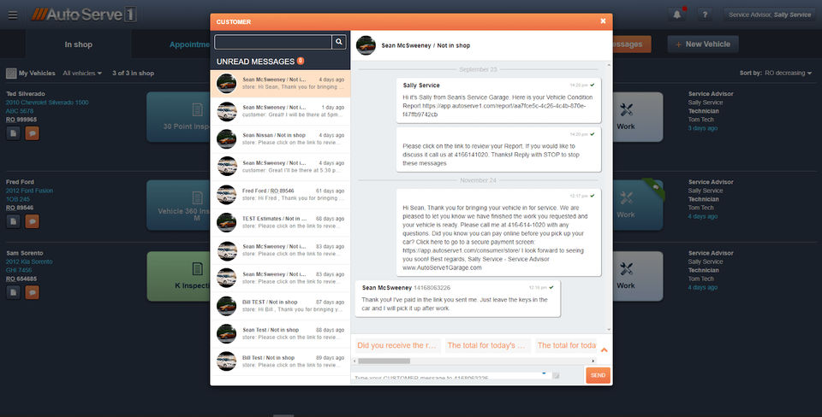This screenshot has height=417, width=822.
Task: Click the quick replies scrollbar left arrow
Action: pos(354,361)
